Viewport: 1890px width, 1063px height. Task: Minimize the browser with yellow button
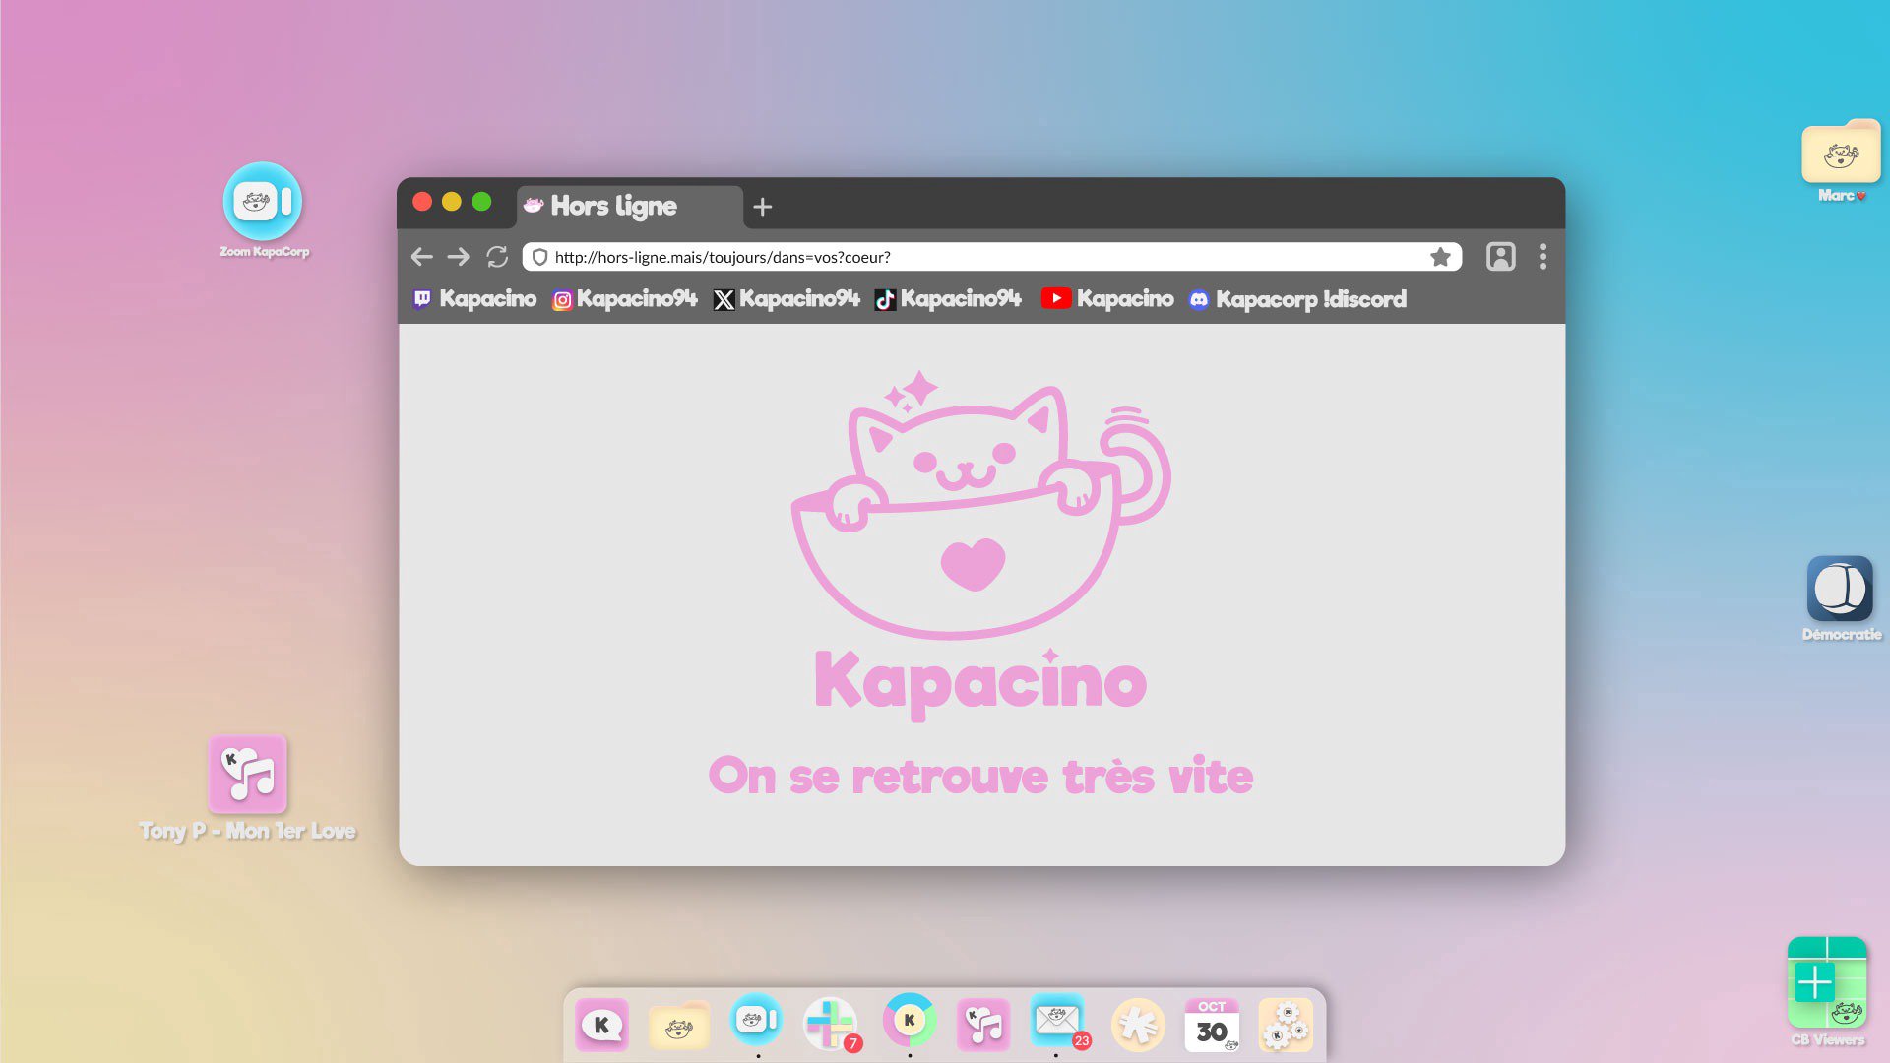(x=452, y=202)
